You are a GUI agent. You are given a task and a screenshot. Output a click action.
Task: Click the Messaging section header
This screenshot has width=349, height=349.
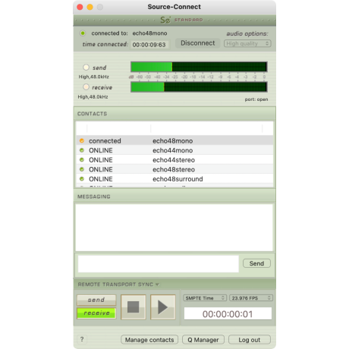(x=174, y=197)
